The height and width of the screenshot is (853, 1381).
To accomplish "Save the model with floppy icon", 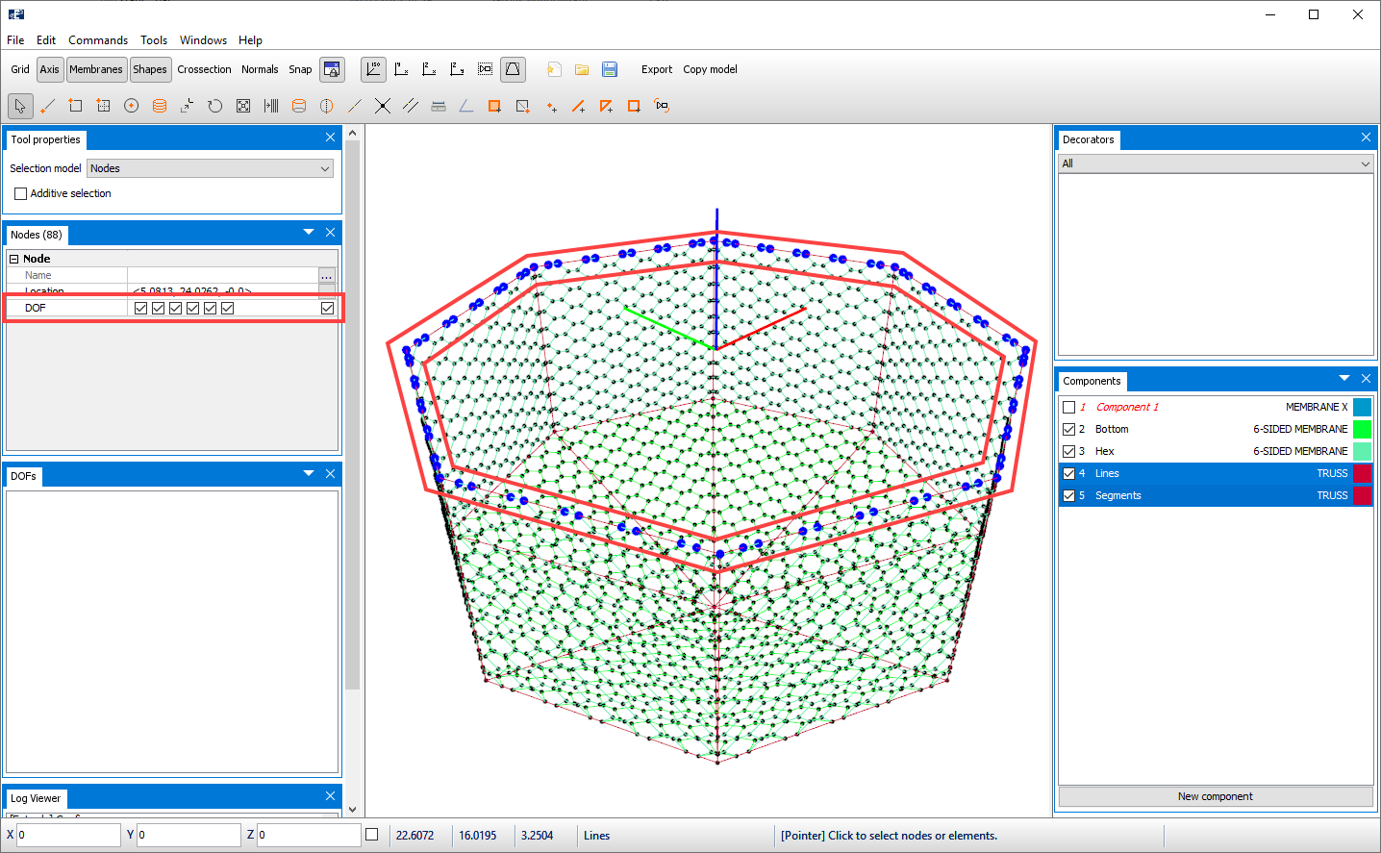I will (x=610, y=69).
